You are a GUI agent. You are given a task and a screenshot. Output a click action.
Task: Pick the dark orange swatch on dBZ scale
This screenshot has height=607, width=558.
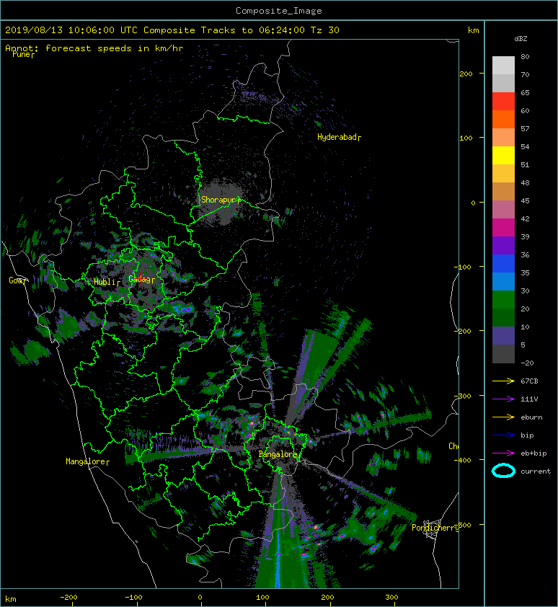point(503,119)
